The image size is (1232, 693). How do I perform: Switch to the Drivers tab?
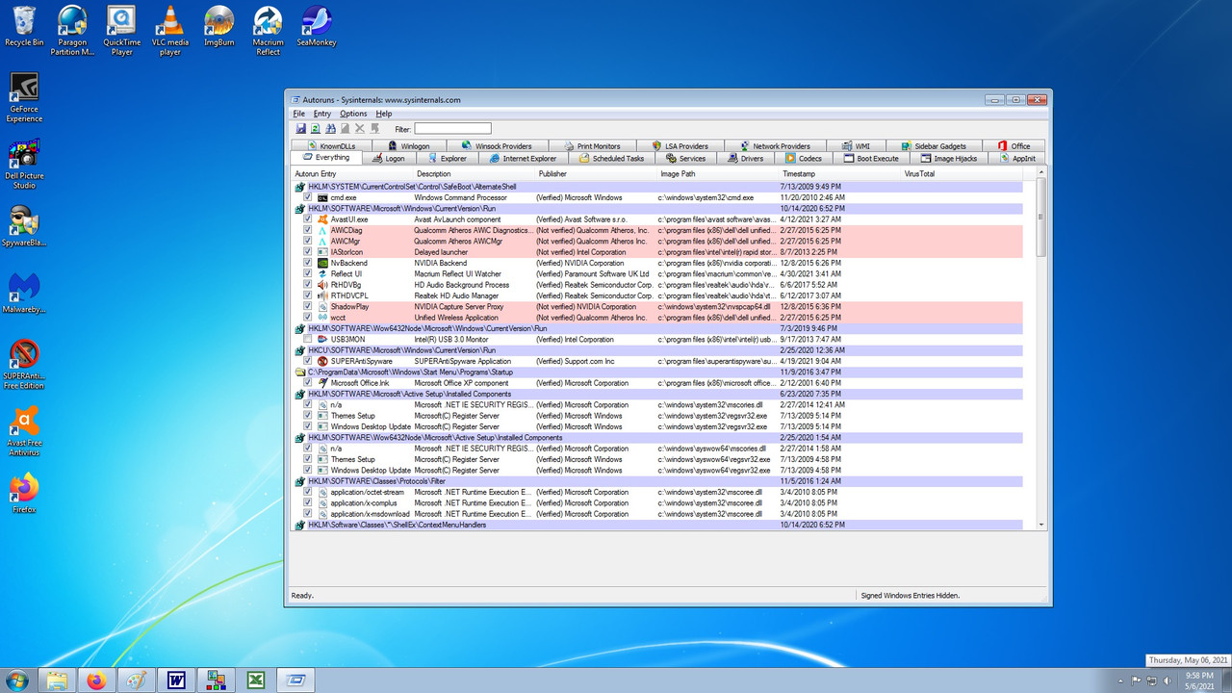(x=745, y=158)
